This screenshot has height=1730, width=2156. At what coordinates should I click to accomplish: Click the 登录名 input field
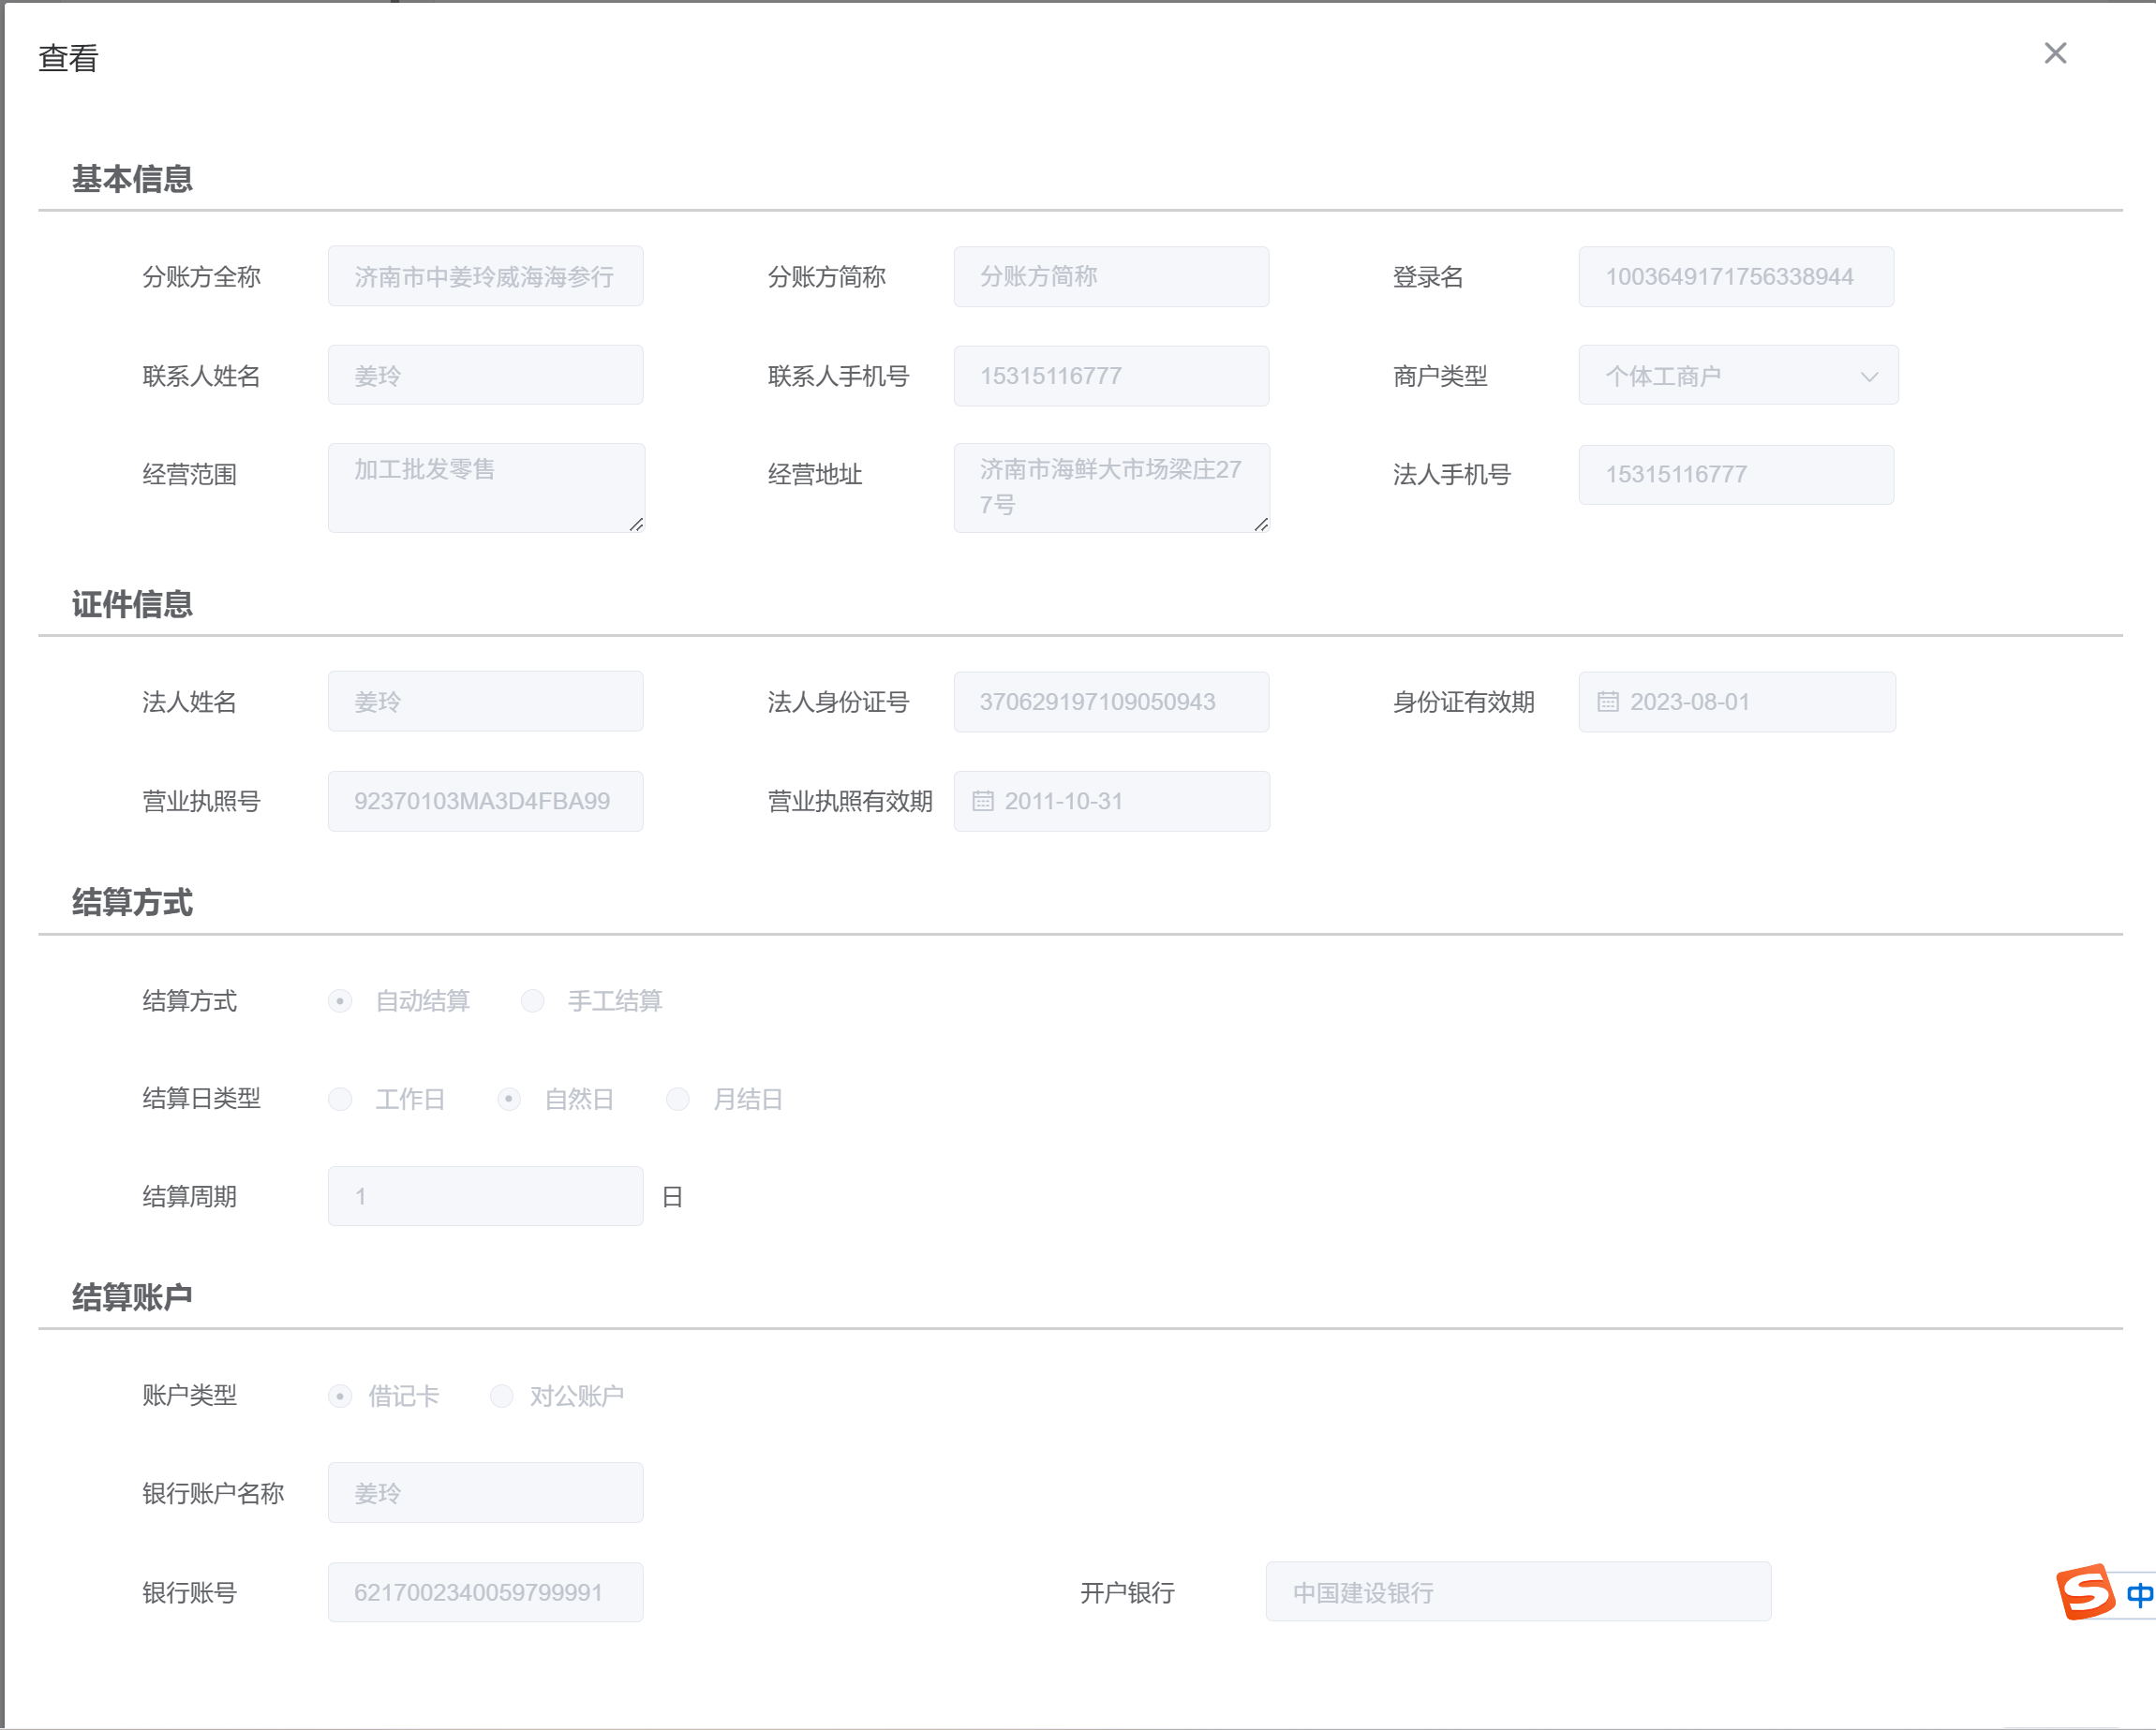coord(1735,277)
